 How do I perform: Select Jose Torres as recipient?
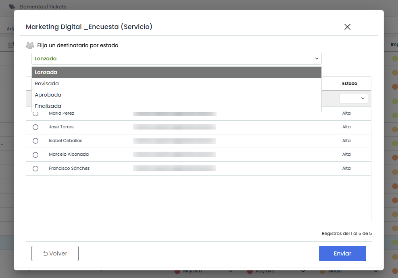tap(35, 127)
